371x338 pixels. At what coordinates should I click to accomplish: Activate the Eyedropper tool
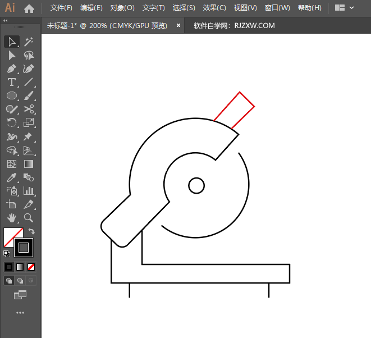[12, 177]
